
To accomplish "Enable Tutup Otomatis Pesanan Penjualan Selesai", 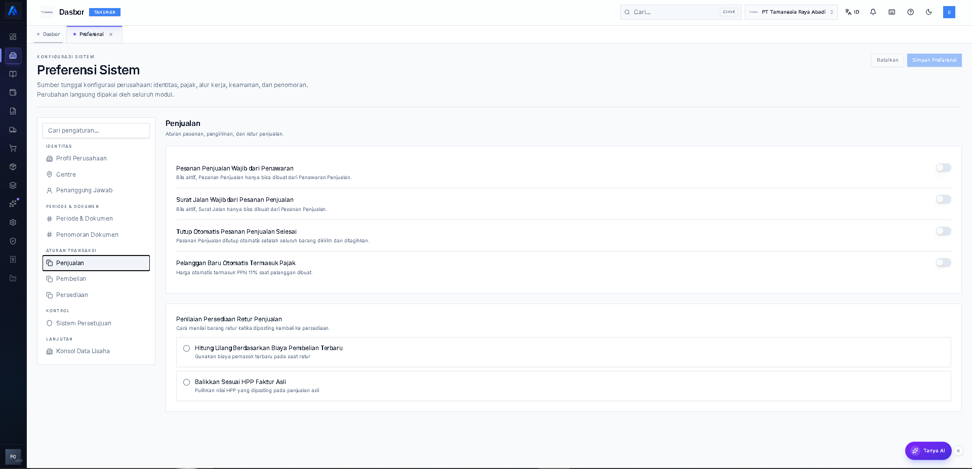I will click(x=944, y=231).
